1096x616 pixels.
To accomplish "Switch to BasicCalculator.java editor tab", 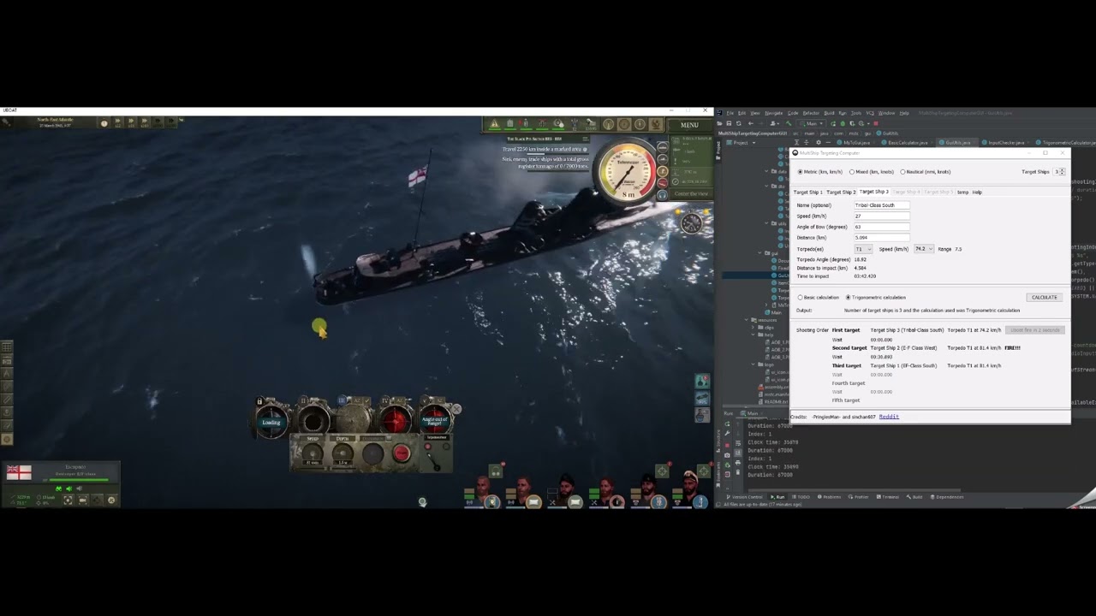I will [x=906, y=143].
